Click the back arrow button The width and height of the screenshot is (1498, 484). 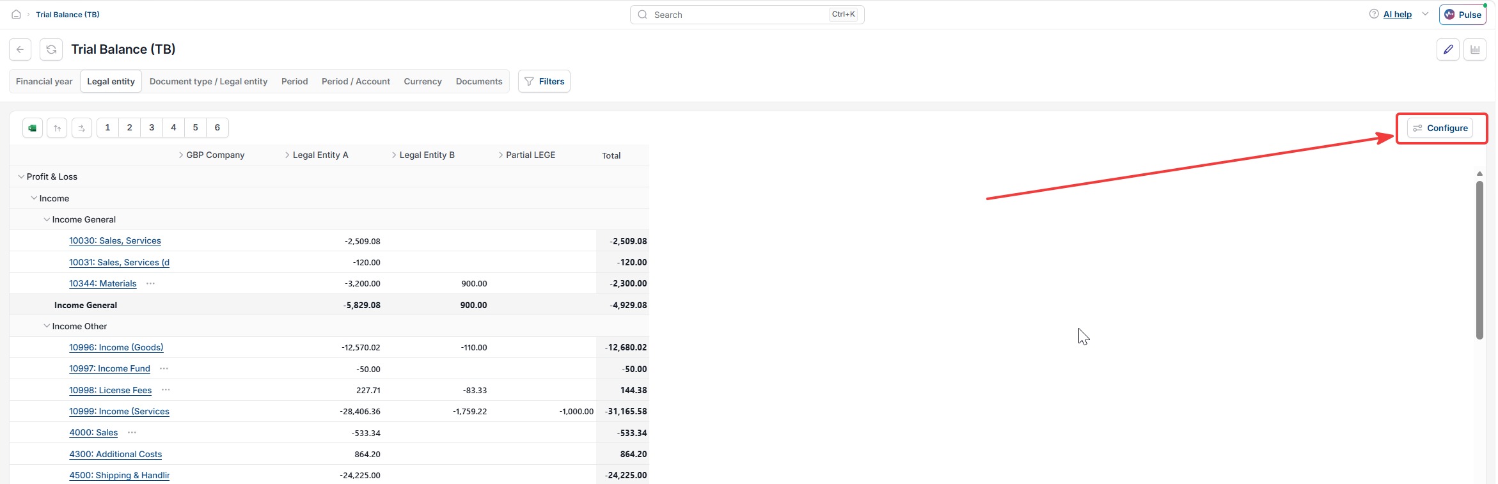click(20, 49)
